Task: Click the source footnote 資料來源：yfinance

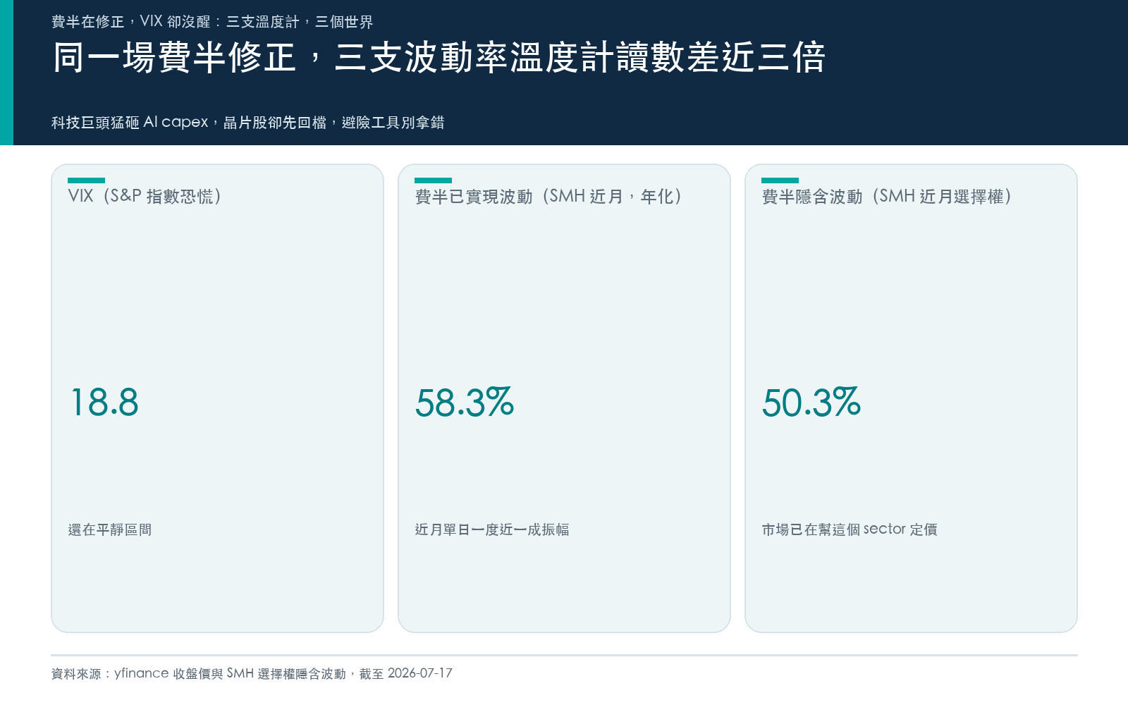Action: pos(252,673)
